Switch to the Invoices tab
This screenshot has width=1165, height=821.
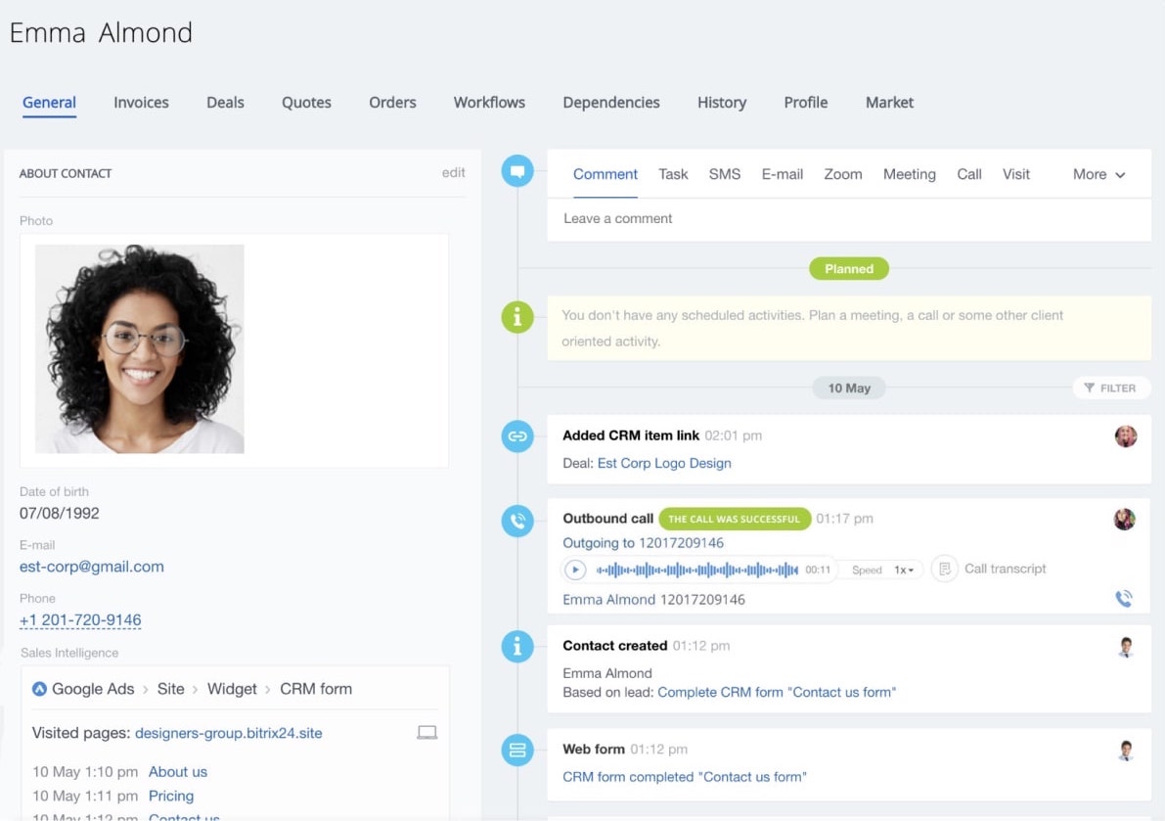click(141, 102)
